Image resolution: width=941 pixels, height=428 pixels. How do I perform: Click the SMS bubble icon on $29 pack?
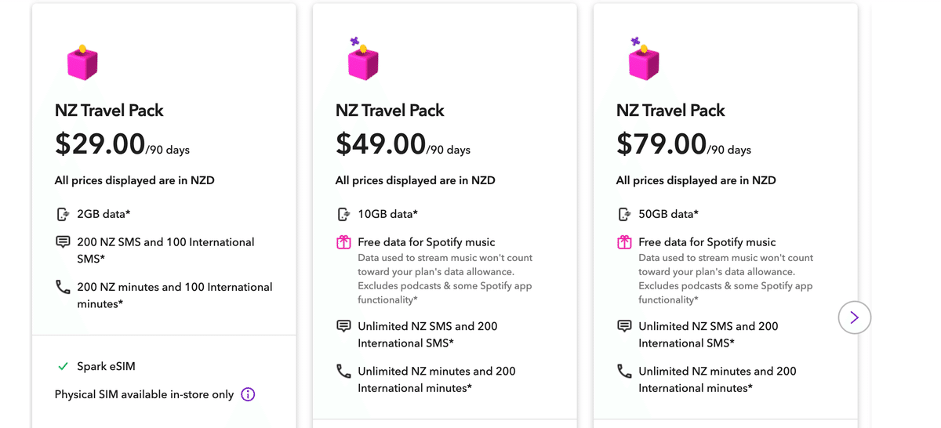pos(63,242)
